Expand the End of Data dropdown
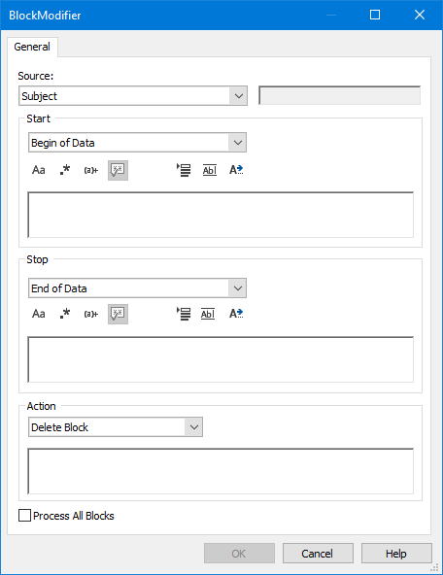Screen dimensions: 443x575 137,288
